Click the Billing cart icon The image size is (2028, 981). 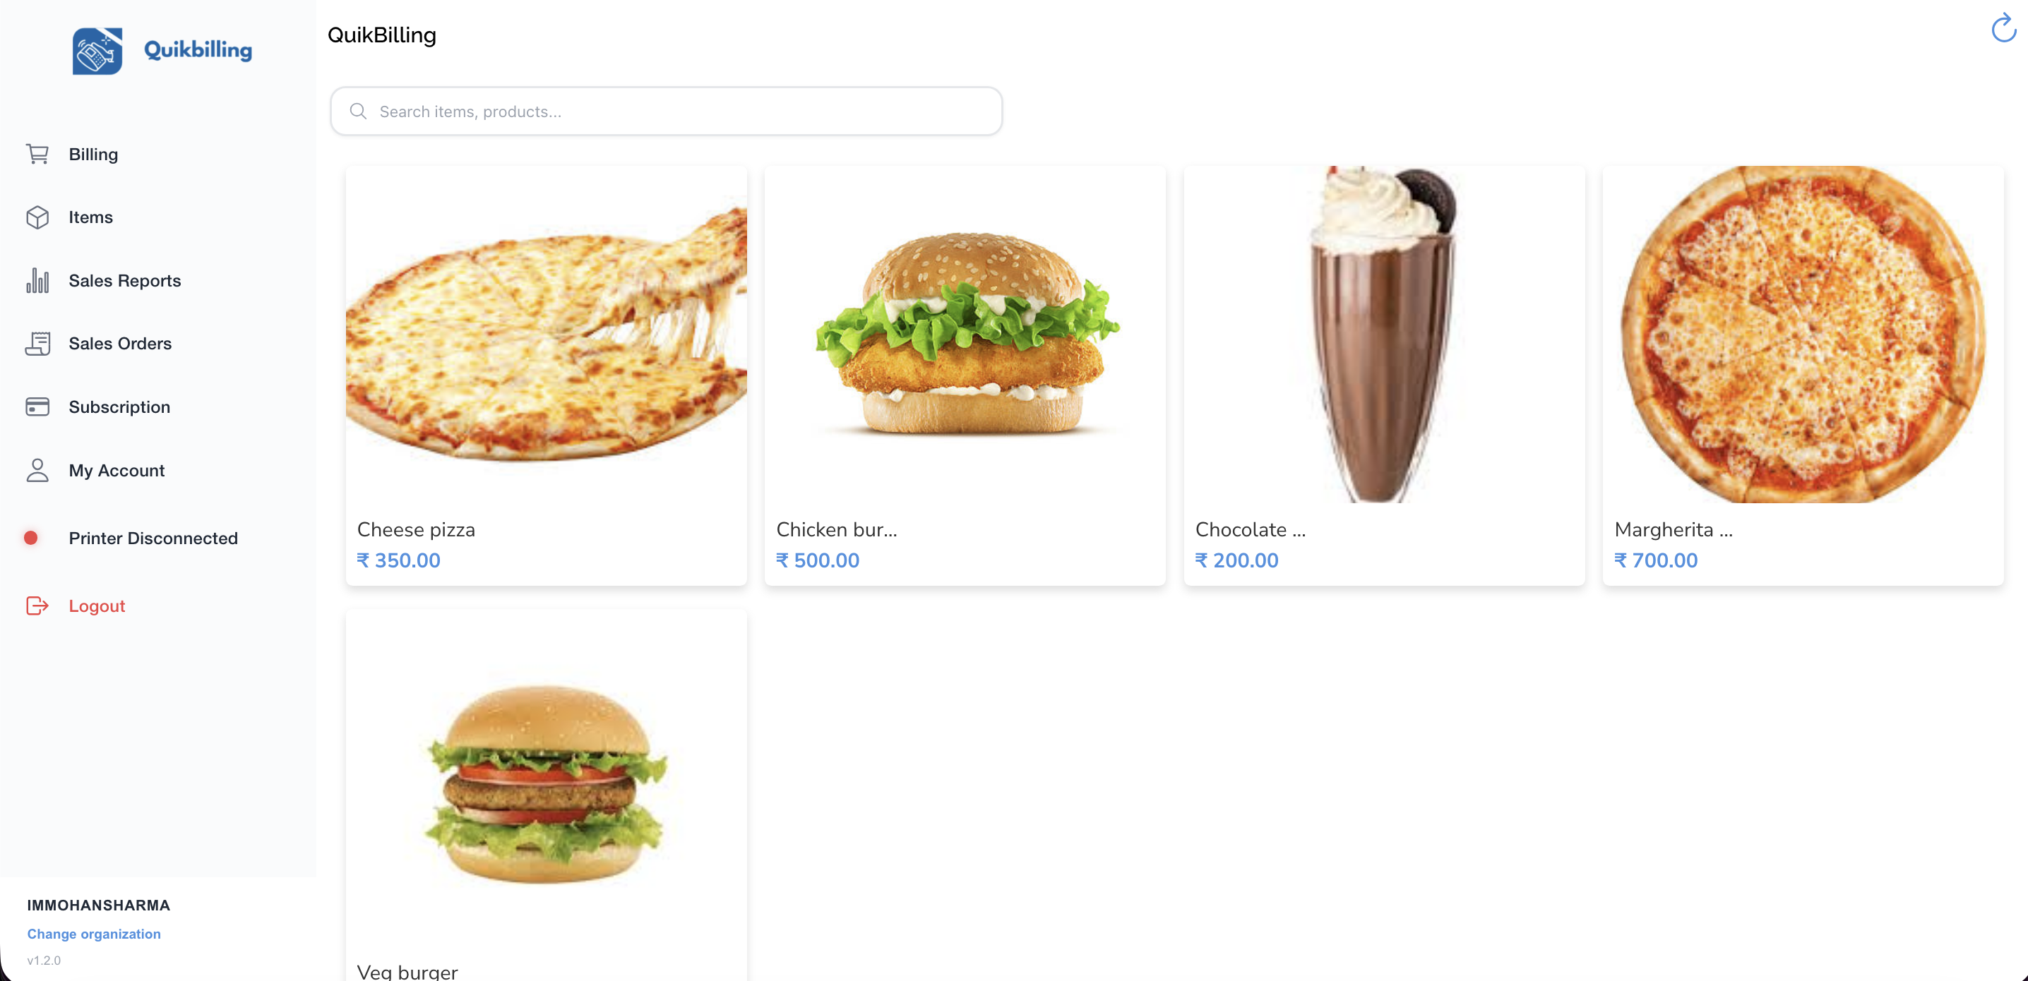pyautogui.click(x=37, y=154)
